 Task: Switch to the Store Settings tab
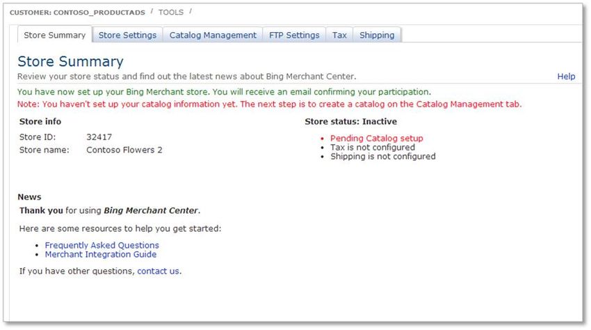(x=127, y=35)
